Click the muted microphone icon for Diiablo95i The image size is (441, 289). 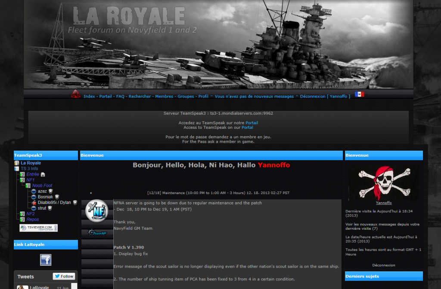(34, 202)
